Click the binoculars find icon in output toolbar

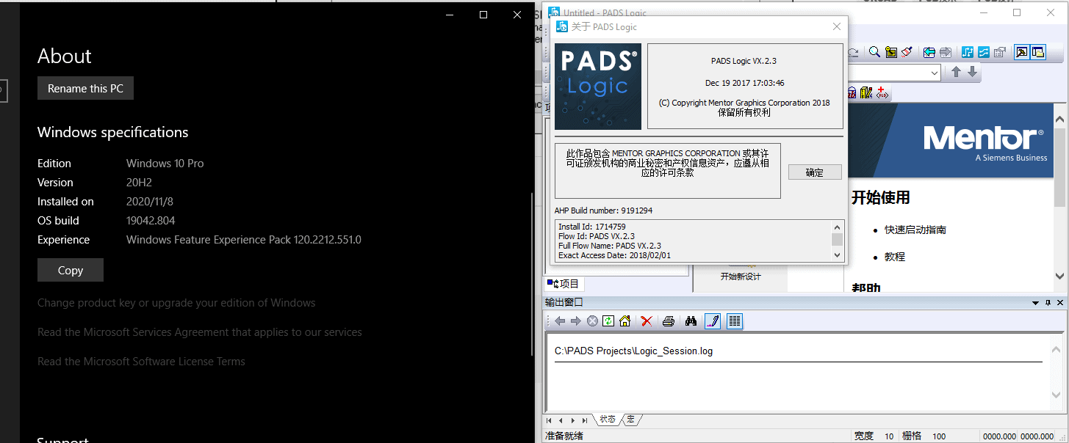(691, 321)
